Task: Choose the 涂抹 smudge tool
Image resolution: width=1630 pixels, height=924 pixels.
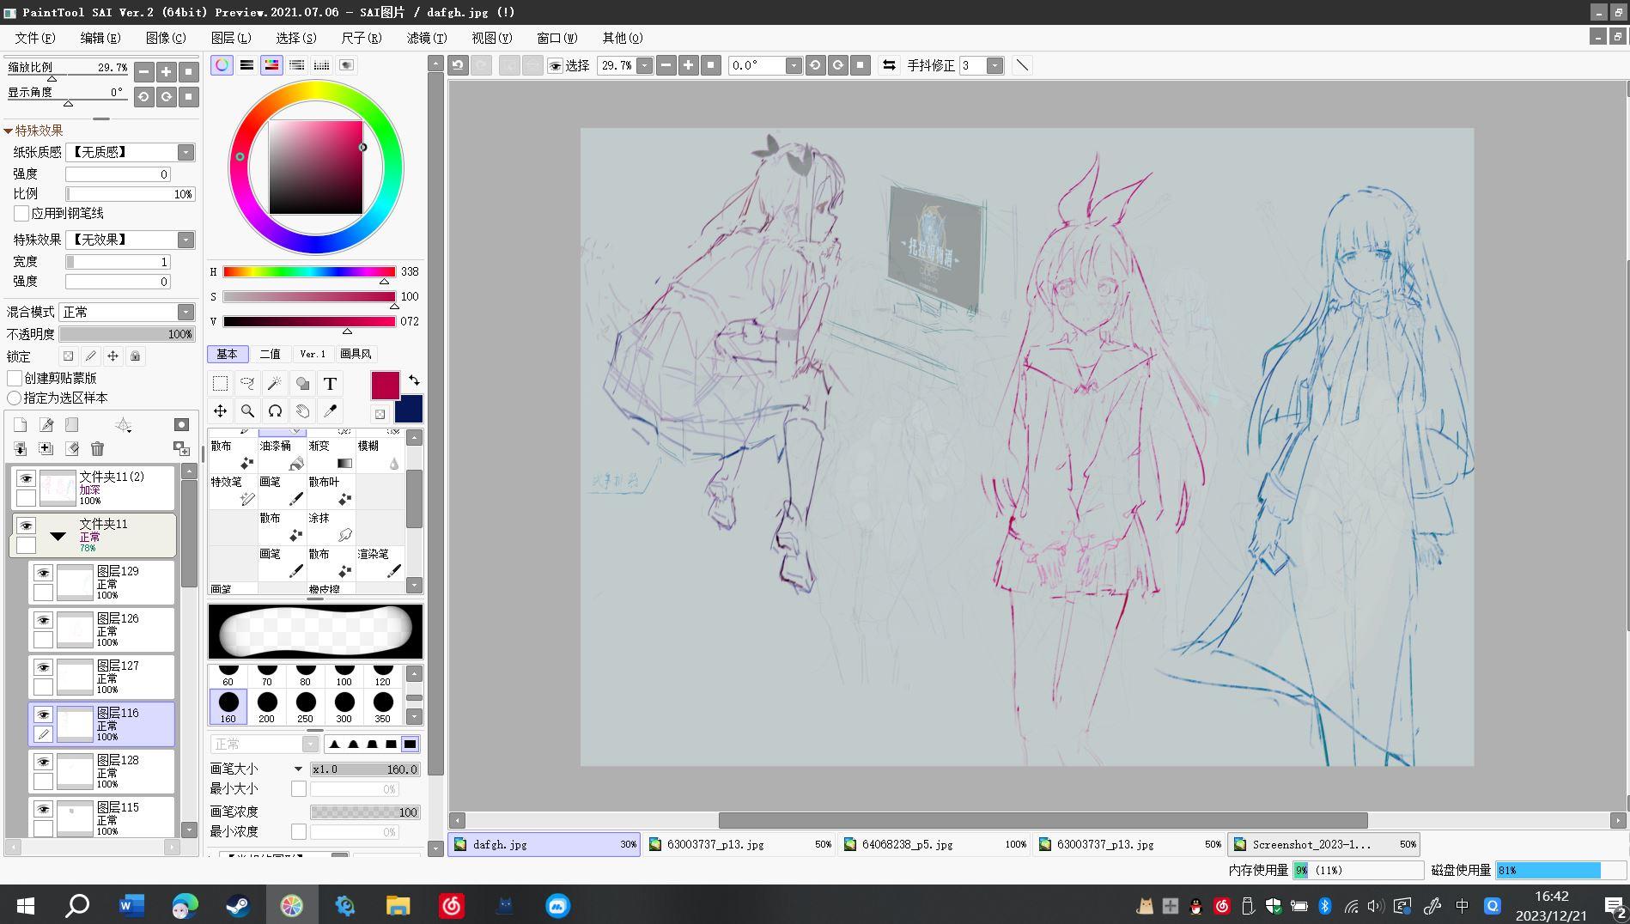Action: (x=331, y=527)
